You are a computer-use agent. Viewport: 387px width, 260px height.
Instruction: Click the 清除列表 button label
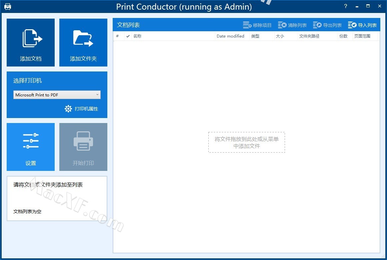[x=297, y=25]
